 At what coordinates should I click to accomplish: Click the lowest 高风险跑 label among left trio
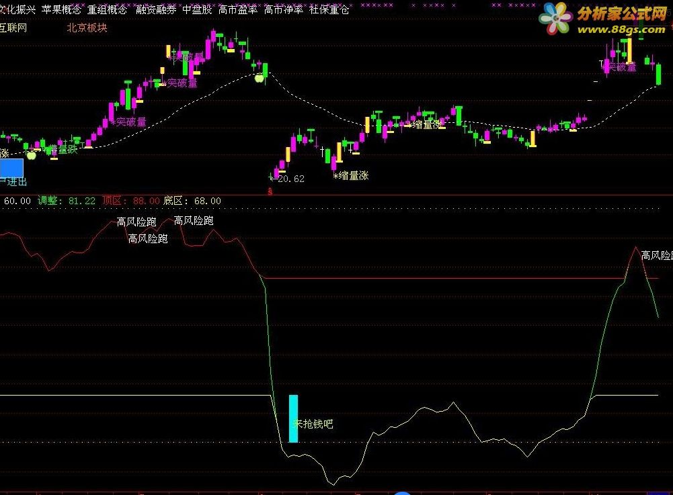click(148, 238)
